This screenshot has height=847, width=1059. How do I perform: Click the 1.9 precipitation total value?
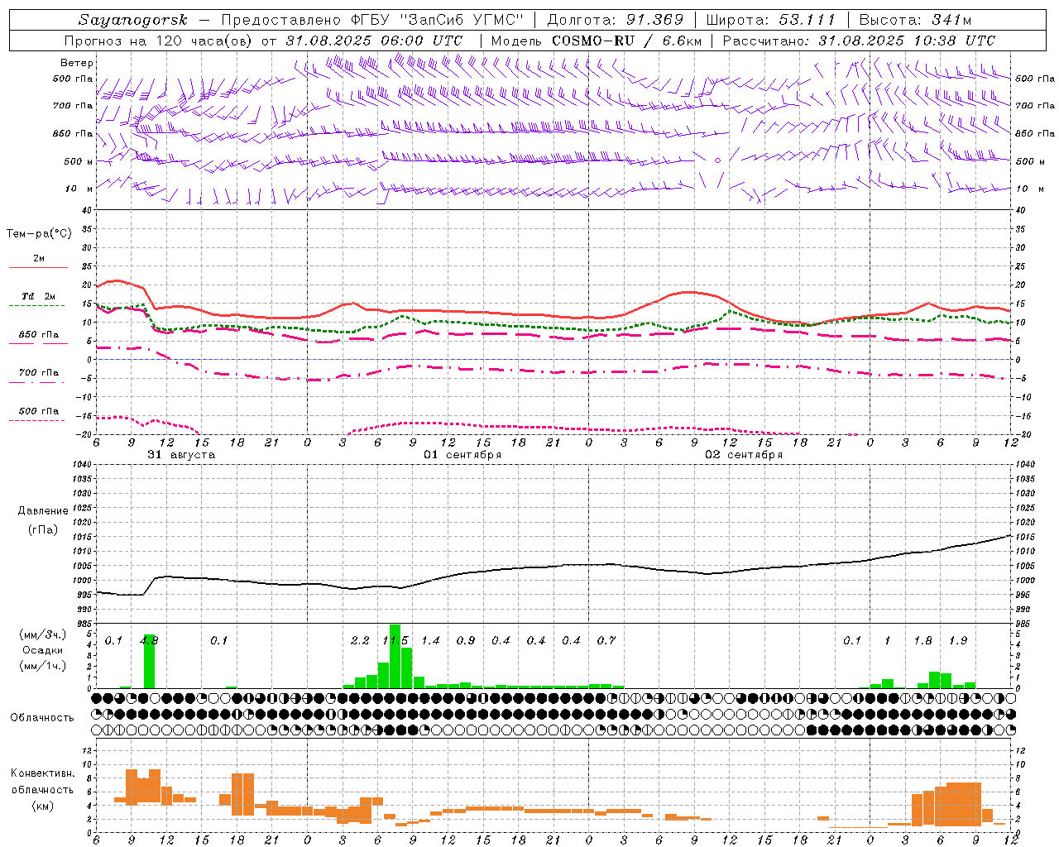click(958, 640)
